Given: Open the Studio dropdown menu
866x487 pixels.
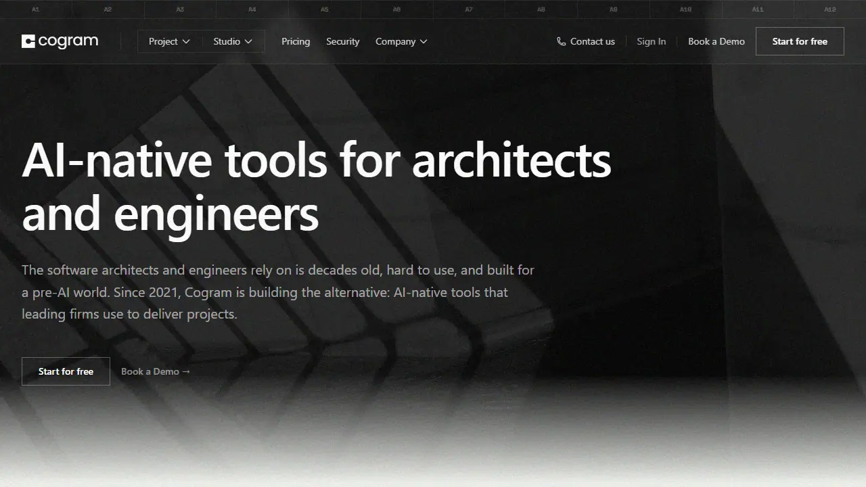Looking at the screenshot, I should (233, 41).
